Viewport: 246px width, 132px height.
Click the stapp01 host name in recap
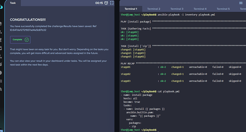[125, 67]
